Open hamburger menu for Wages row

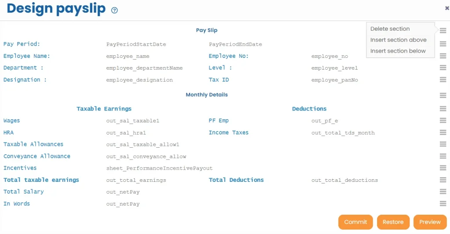click(443, 121)
